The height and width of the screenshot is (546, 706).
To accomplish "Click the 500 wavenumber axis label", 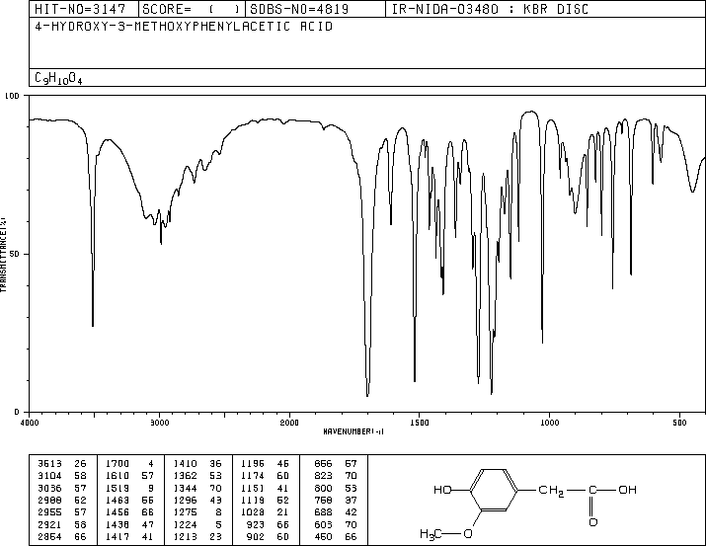I will click(679, 423).
